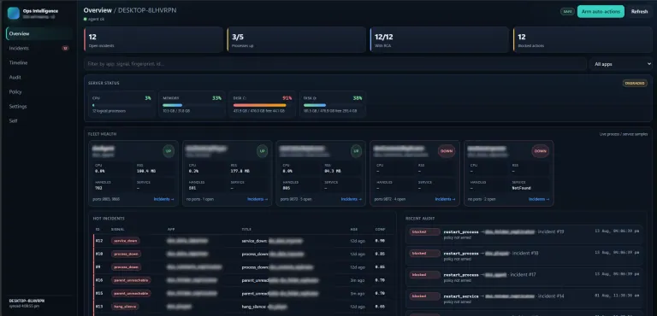Click the CPU 3% usage bar
657x316 pixels.
[121, 105]
